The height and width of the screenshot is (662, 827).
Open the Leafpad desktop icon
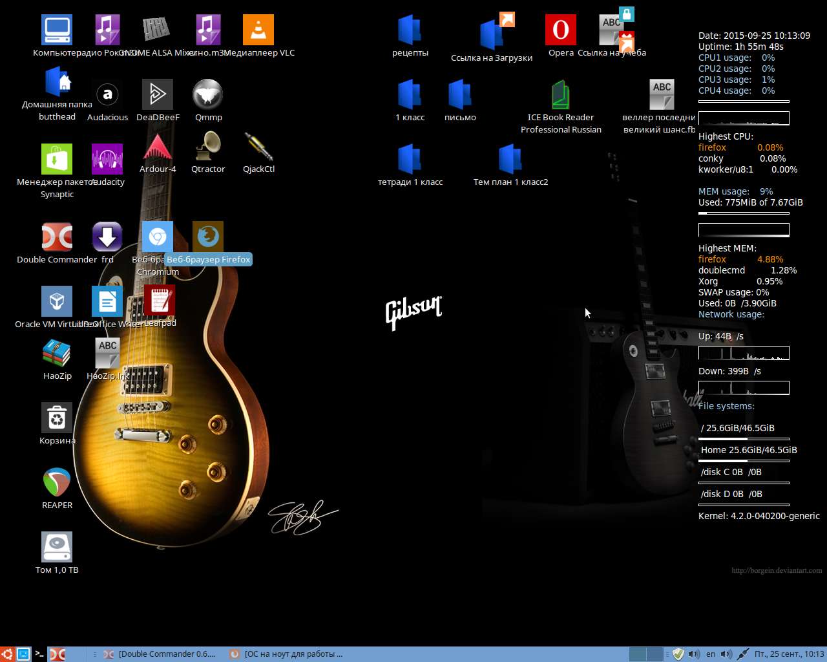160,301
